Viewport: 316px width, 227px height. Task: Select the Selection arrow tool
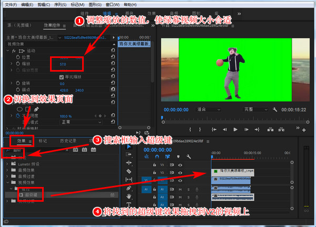tap(129, 146)
